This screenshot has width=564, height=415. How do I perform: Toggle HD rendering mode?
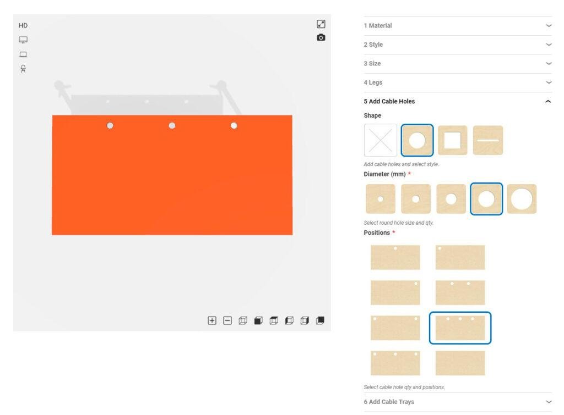point(23,25)
